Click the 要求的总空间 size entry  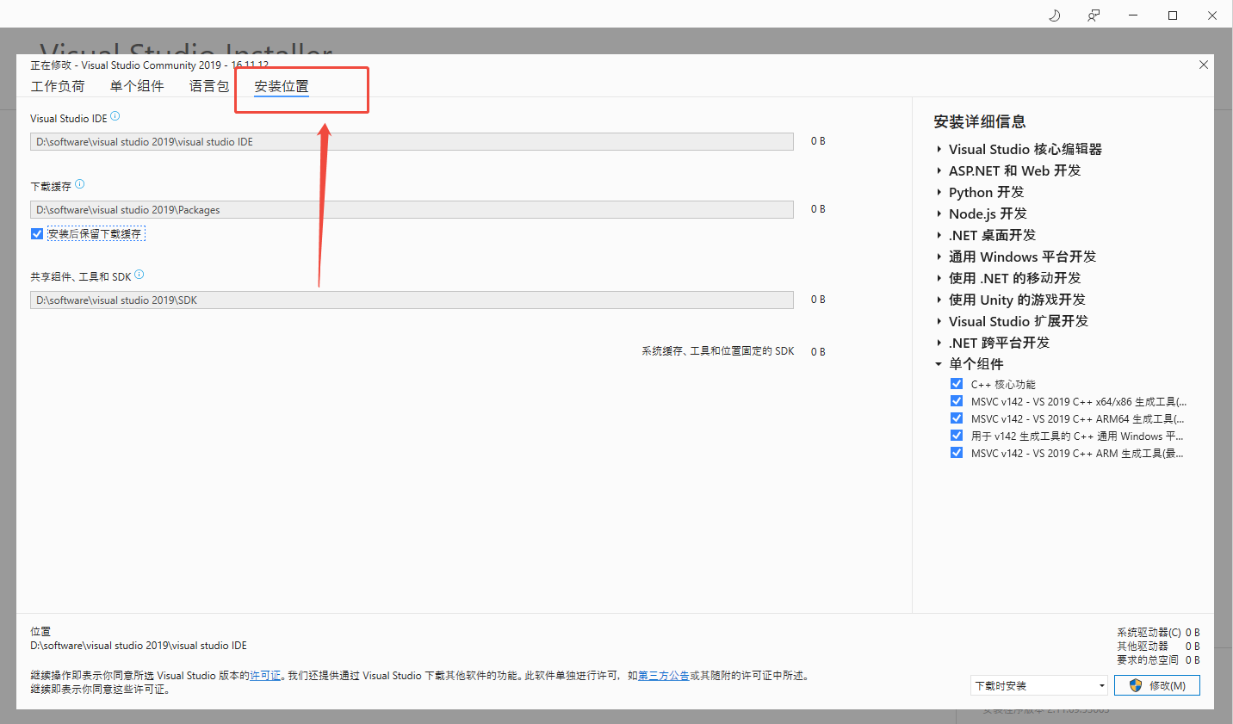point(1158,659)
